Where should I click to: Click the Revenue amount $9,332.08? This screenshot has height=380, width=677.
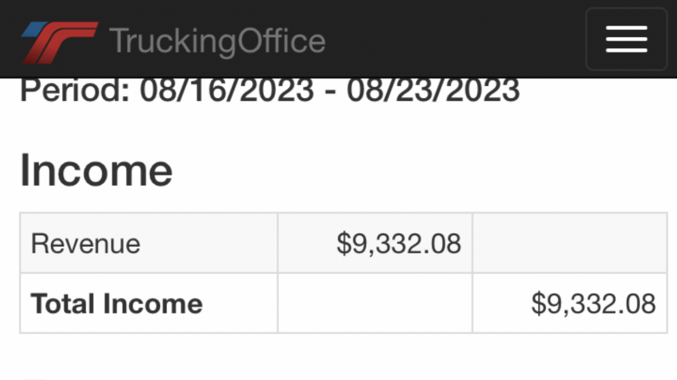coord(399,244)
